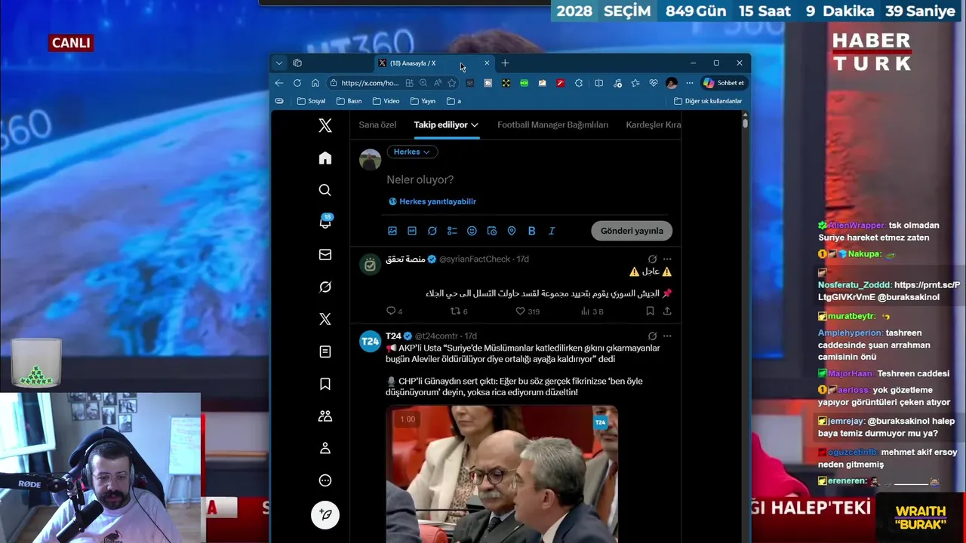The width and height of the screenshot is (966, 543).
Task: Open the Yayın bookmarks folder
Action: [423, 101]
